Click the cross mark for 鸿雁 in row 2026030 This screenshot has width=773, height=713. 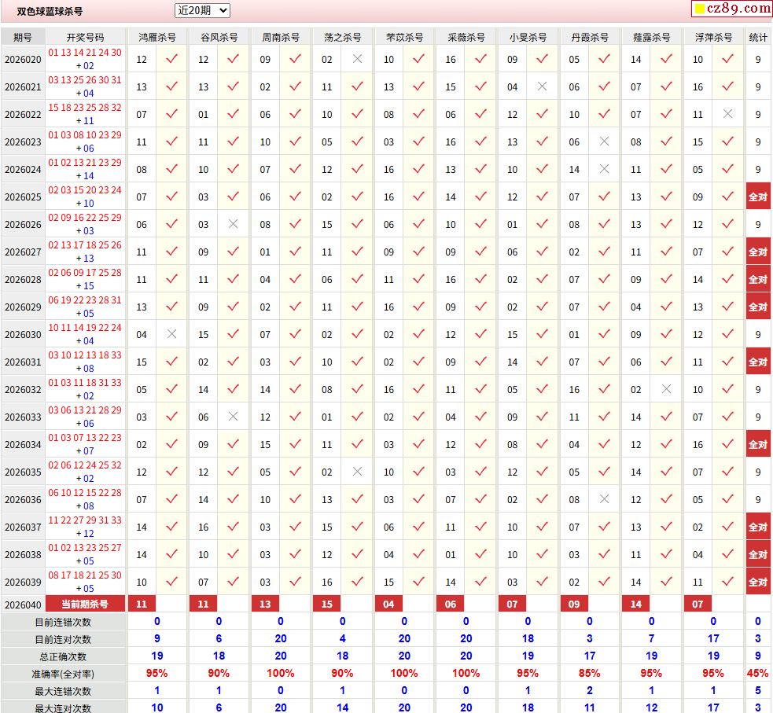pyautogui.click(x=171, y=334)
